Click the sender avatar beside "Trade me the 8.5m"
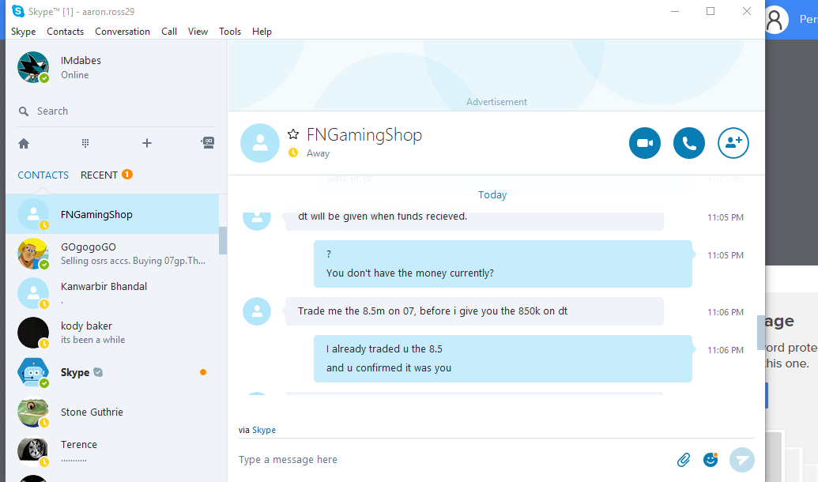 pos(257,311)
